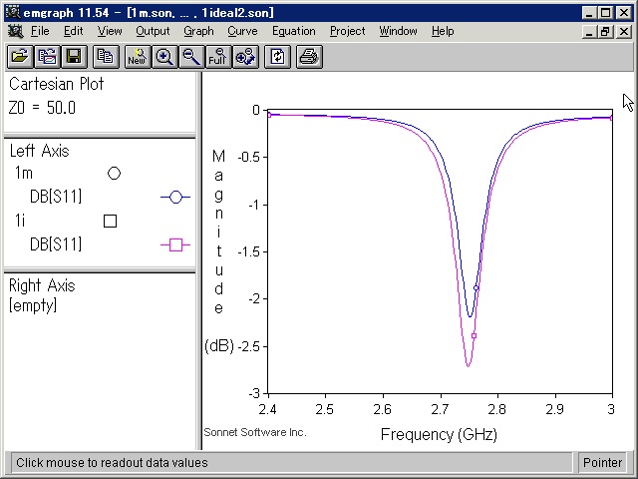This screenshot has width=638, height=479.
Task: Click the New graph toolbar icon
Action: pyautogui.click(x=138, y=57)
